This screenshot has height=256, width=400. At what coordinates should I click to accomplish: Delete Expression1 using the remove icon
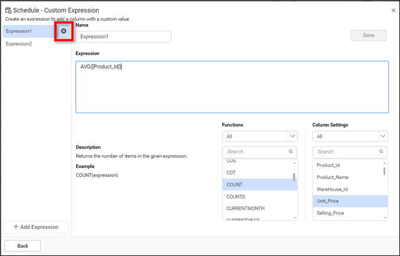64,31
